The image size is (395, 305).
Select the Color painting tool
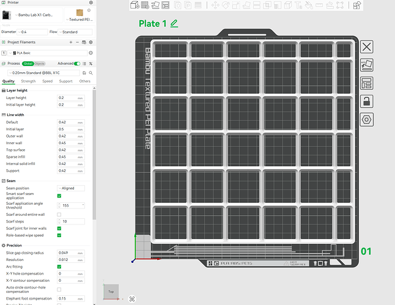click(309, 5)
